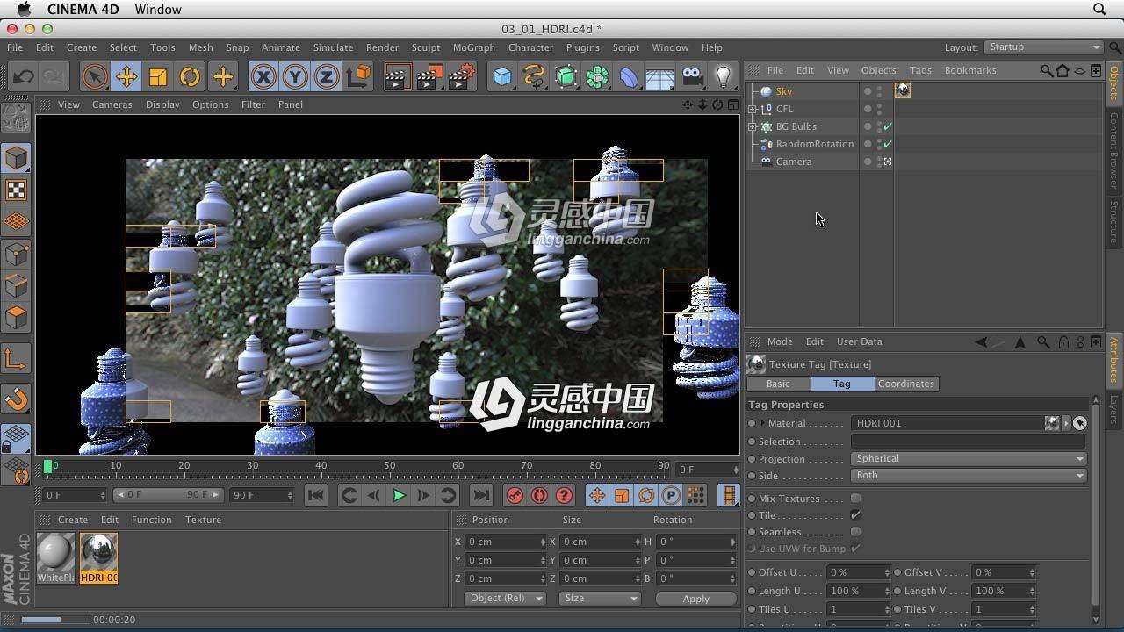The image size is (1124, 632).
Task: Open Layout Startup dropdown
Action: [x=1043, y=47]
